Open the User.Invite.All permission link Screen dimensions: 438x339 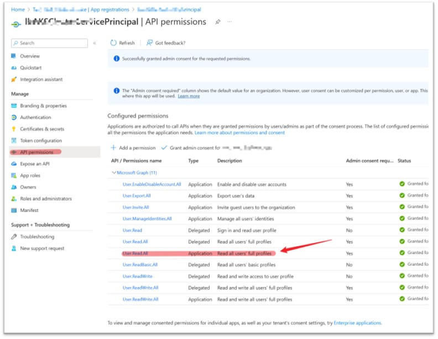click(x=135, y=207)
